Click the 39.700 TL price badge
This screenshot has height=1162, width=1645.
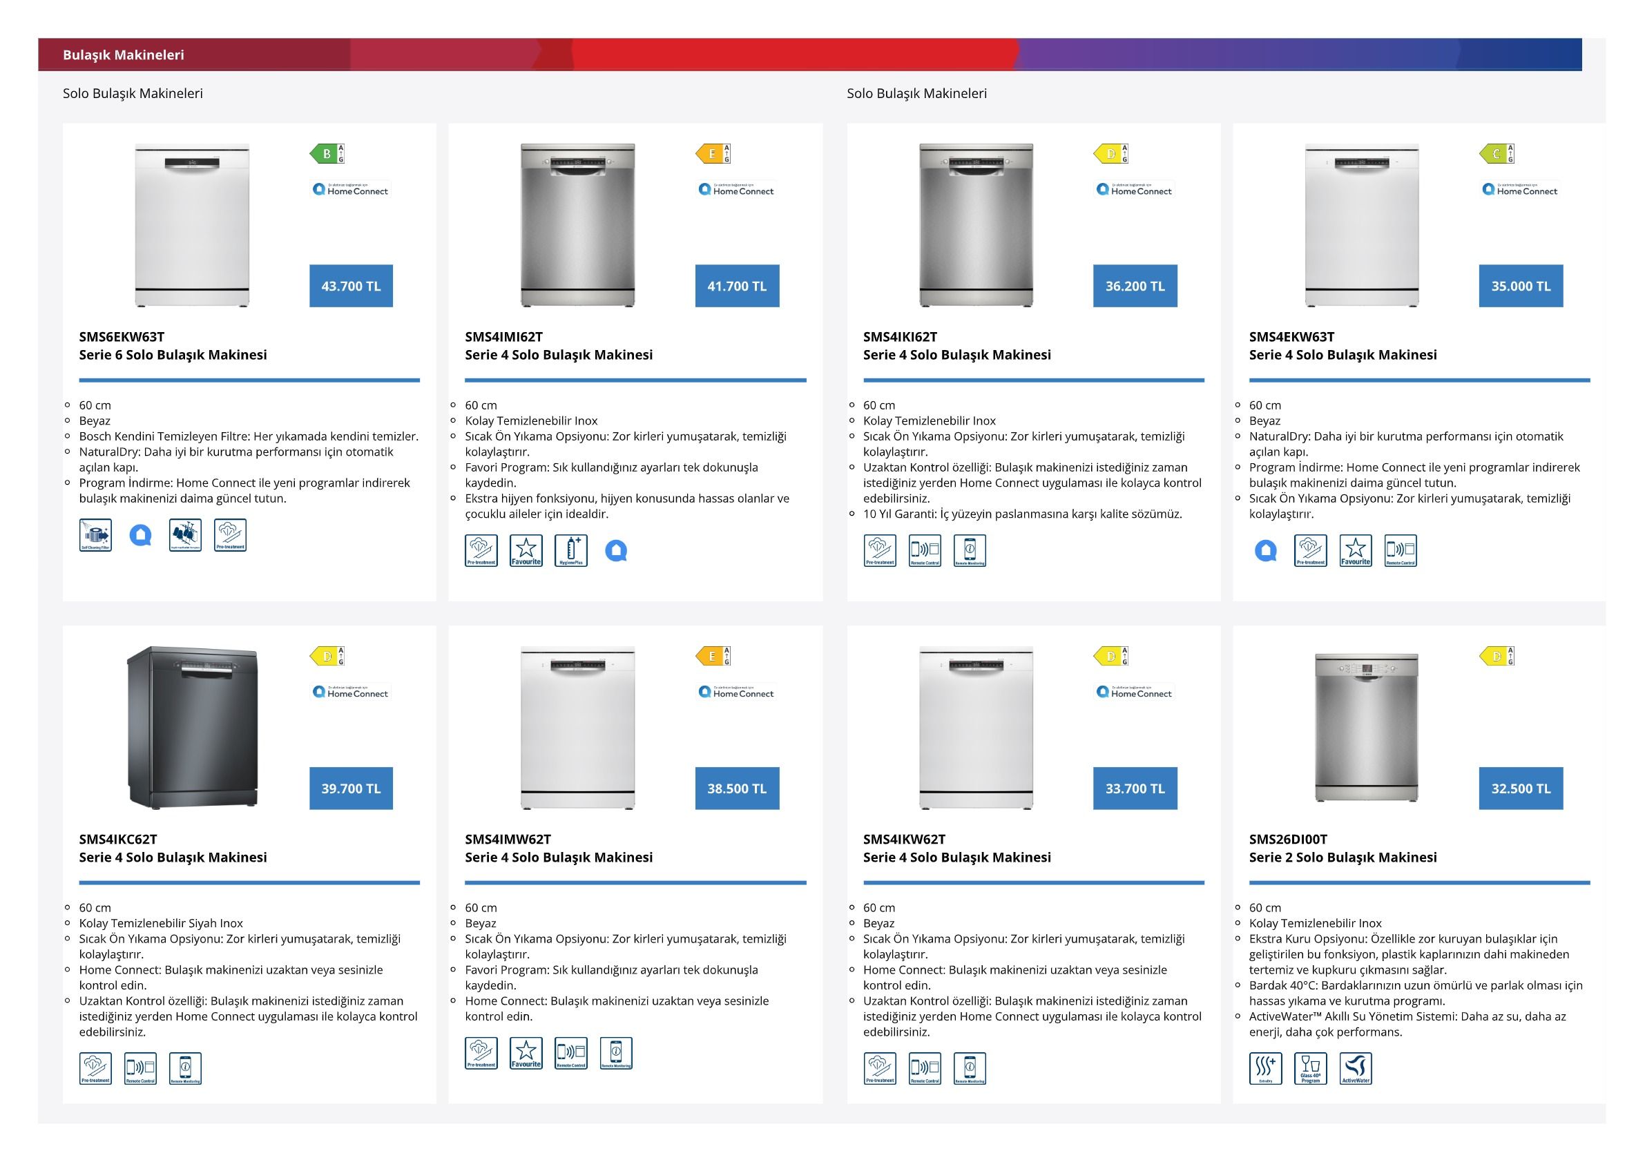click(x=351, y=788)
